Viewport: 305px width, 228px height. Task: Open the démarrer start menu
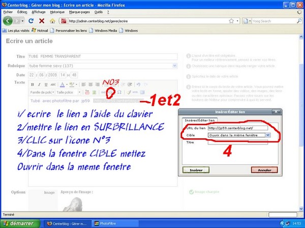20,223
